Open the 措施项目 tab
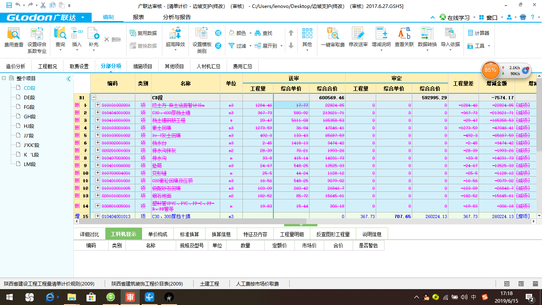The width and height of the screenshot is (542, 305). (x=143, y=66)
